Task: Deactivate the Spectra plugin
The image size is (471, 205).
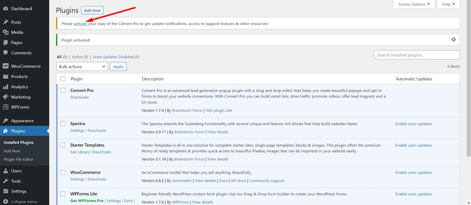Action: [97, 130]
